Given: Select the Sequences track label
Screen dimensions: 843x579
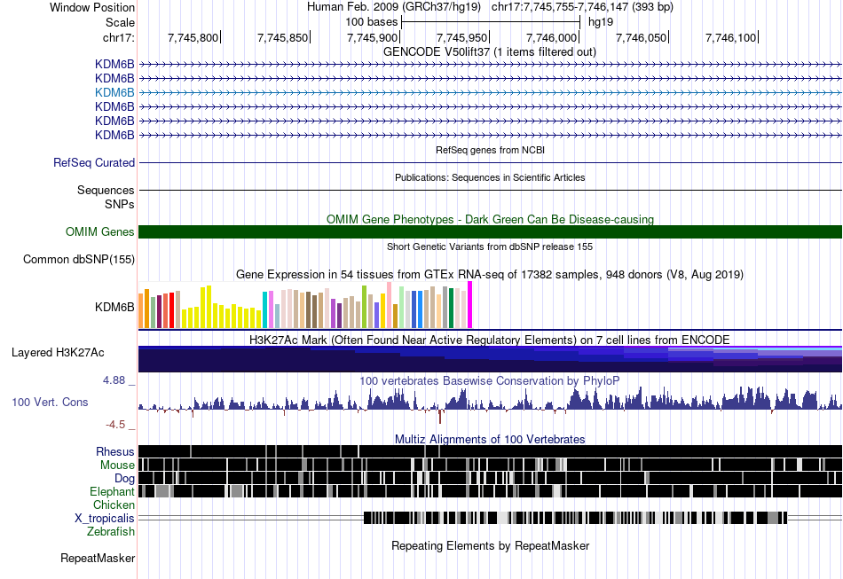Looking at the screenshot, I should 106,190.
